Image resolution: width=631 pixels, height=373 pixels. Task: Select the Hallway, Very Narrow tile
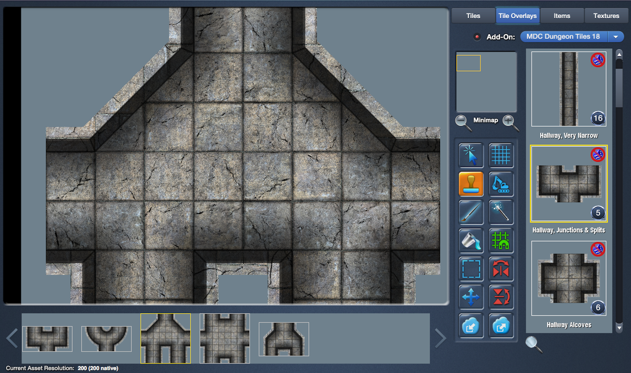[569, 89]
